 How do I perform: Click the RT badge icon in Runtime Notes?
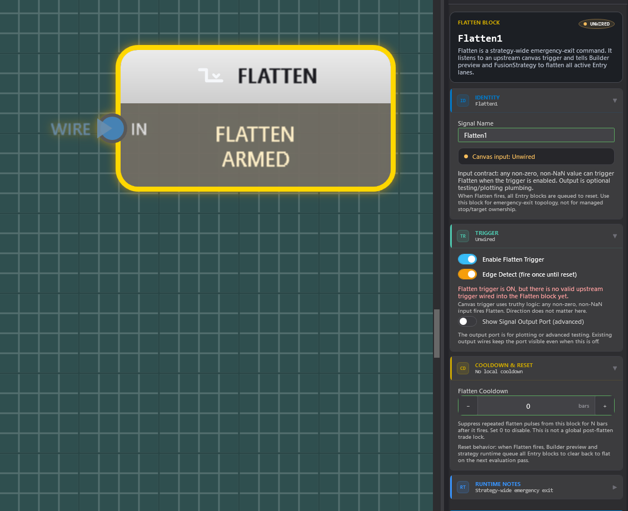(463, 487)
